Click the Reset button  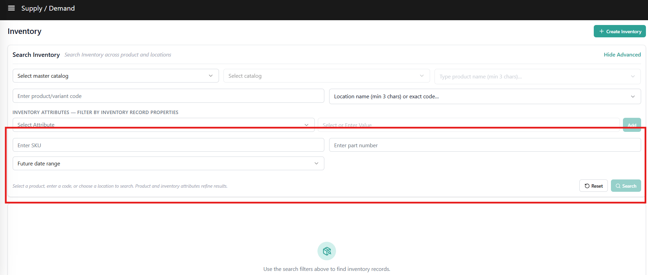point(593,186)
